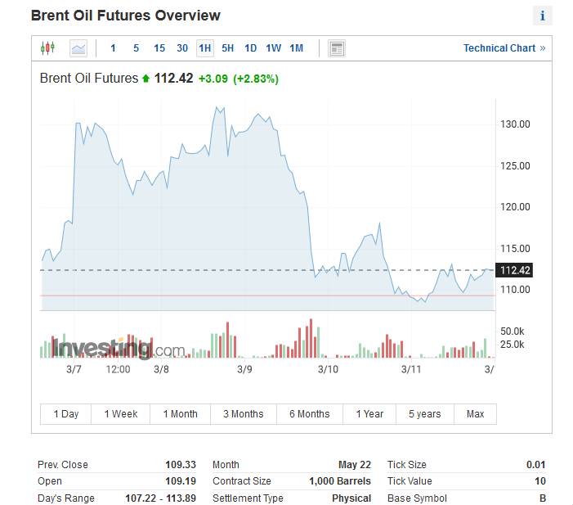Click the Tick Size value 0.01
Image resolution: width=573 pixels, height=505 pixels.
tap(535, 464)
